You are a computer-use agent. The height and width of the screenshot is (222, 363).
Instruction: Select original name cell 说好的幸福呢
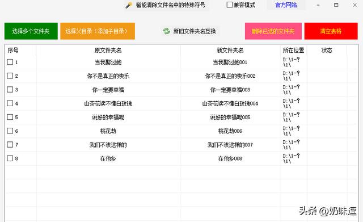coord(108,118)
